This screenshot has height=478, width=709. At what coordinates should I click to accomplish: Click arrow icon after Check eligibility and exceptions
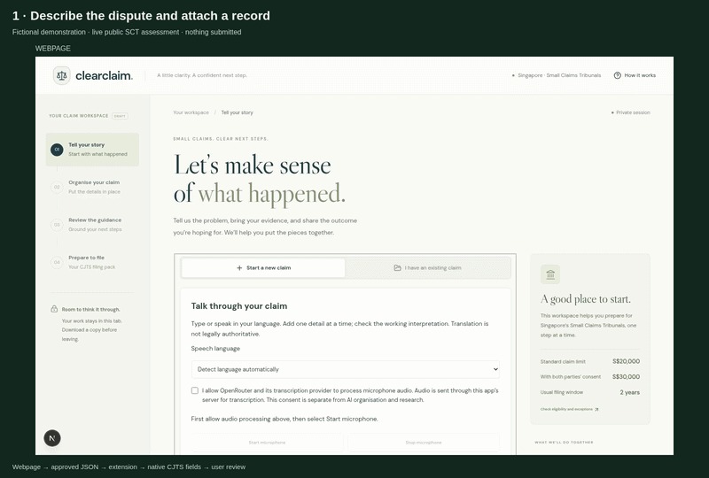click(x=596, y=409)
